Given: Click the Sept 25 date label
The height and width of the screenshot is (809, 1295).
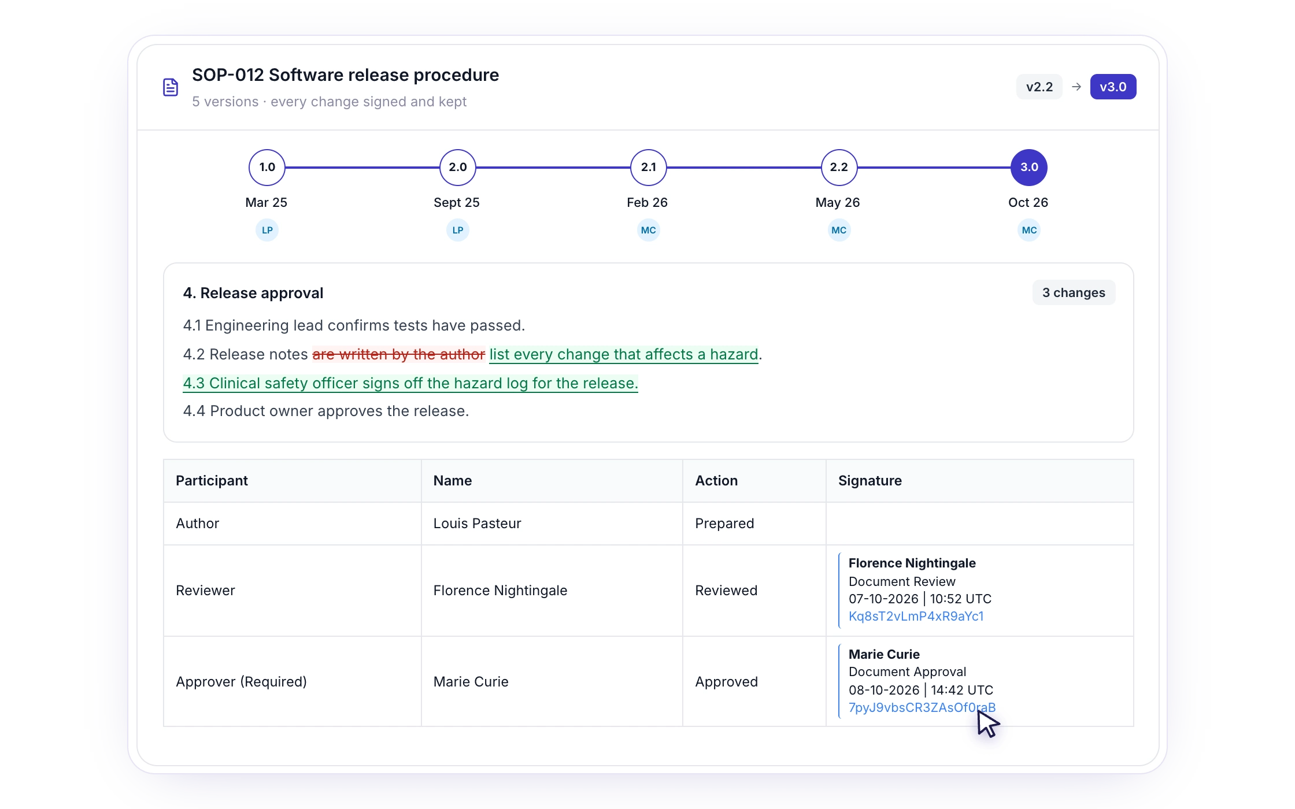Looking at the screenshot, I should 457,202.
